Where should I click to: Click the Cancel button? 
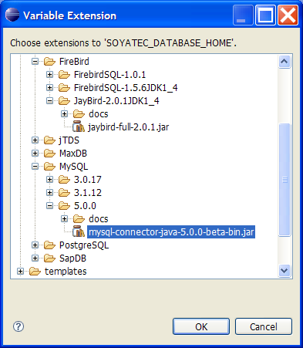(264, 326)
